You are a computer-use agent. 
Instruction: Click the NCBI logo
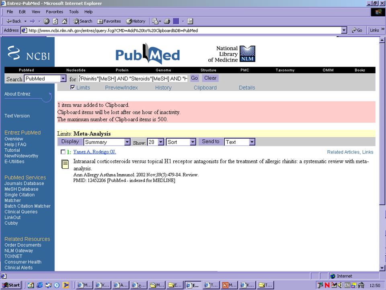(28, 53)
